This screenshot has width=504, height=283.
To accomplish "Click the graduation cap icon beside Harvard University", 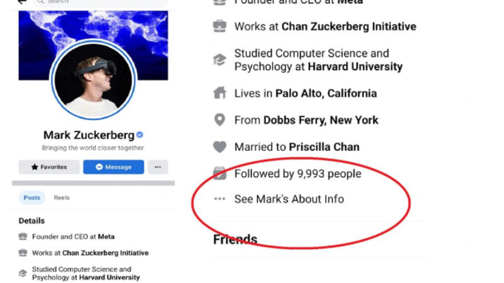I will pos(219,60).
